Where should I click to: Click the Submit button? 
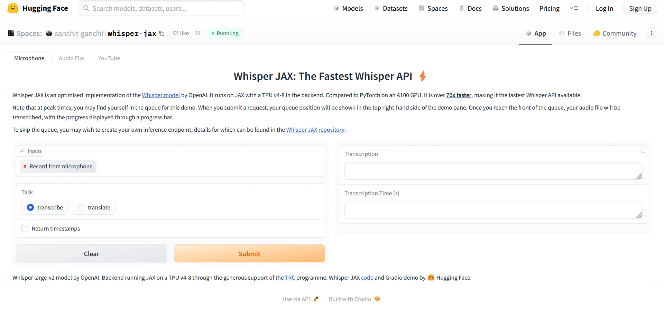(249, 254)
